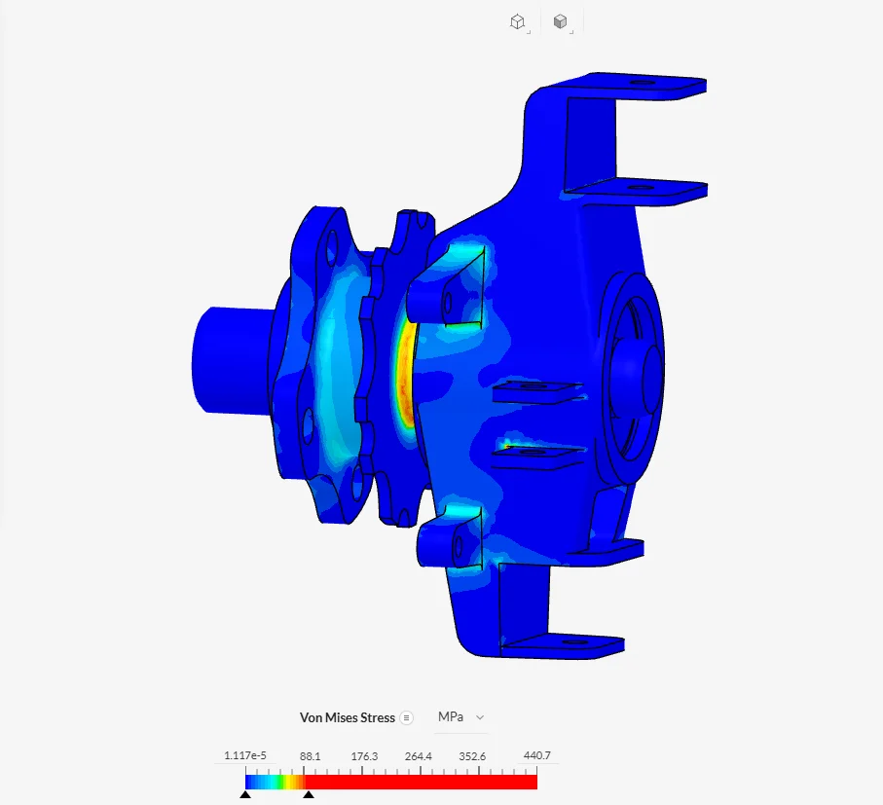Edit the minimum legend value 1.117e-5
This screenshot has width=883, height=805.
click(245, 755)
